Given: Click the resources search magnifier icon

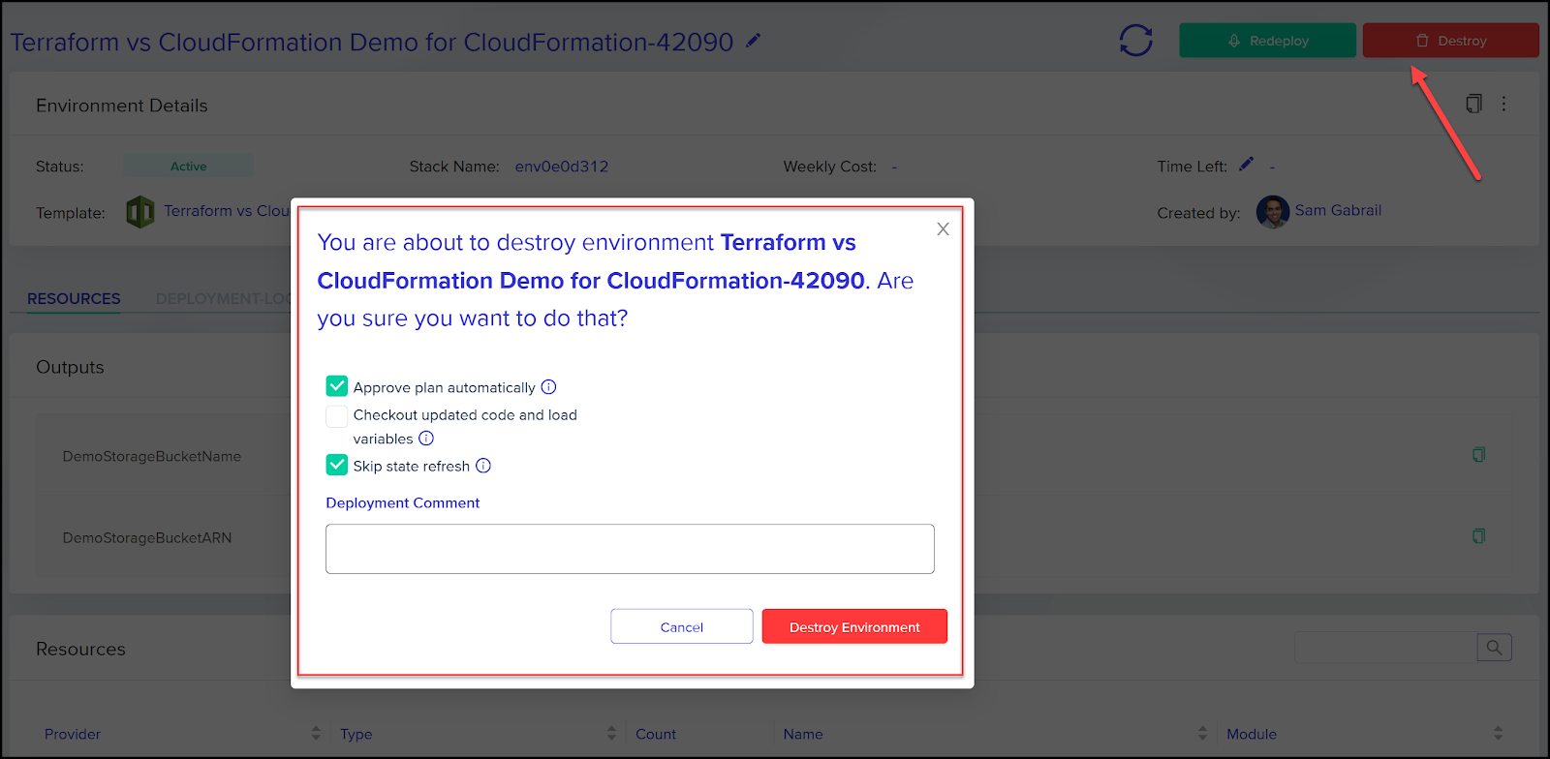Looking at the screenshot, I should [1494, 648].
